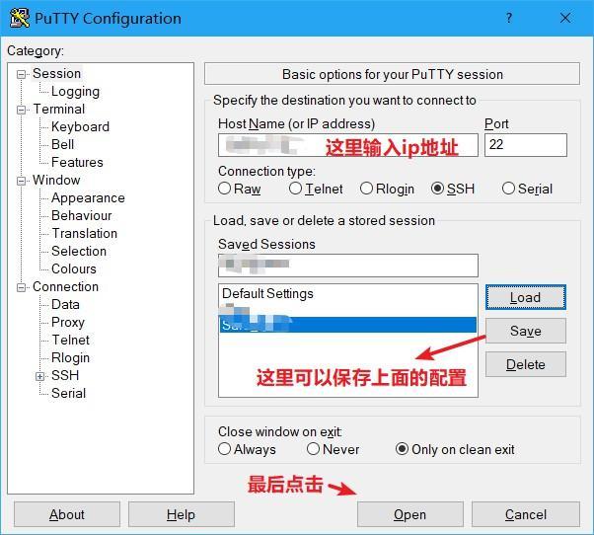Expand the SSH tree node
The height and width of the screenshot is (535, 594).
pyautogui.click(x=39, y=376)
